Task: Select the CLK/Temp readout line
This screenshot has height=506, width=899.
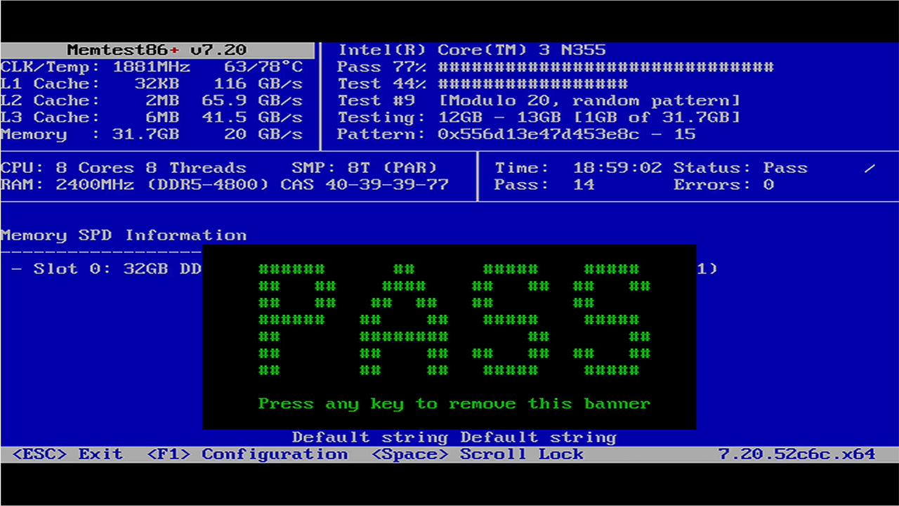Action: coord(152,67)
